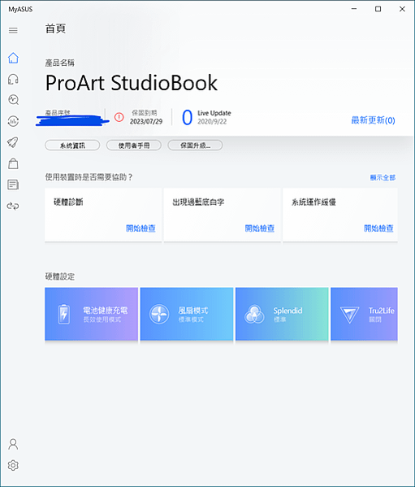
Task: Click the Tru2Life triangle icon
Action: coord(349,315)
